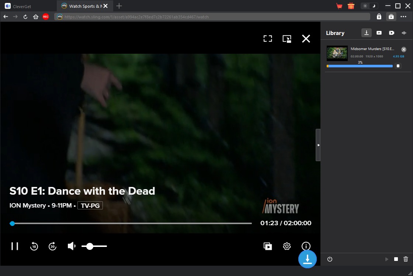Image resolution: width=413 pixels, height=276 pixels.
Task: Open the shopping cart icon in the title bar
Action: [339, 6]
